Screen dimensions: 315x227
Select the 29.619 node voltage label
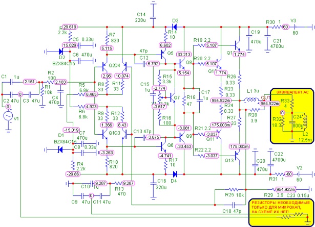[x=70, y=27]
